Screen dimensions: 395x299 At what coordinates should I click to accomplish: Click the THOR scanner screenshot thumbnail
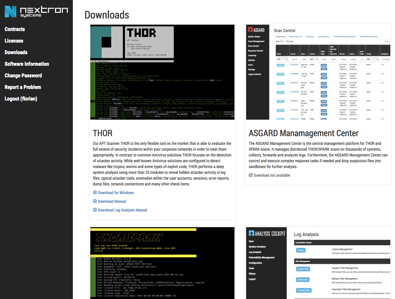[x=162, y=72]
